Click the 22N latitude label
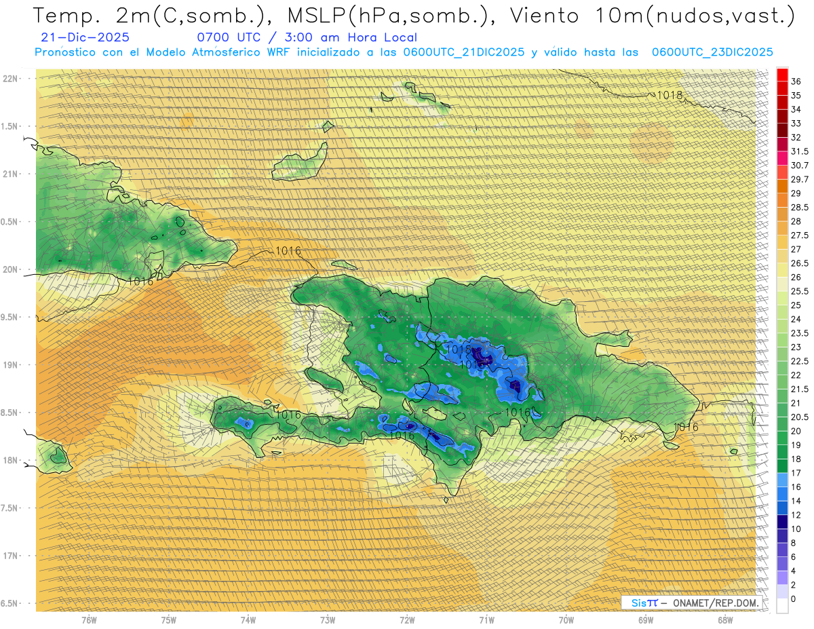The image size is (814, 629). click(x=10, y=79)
